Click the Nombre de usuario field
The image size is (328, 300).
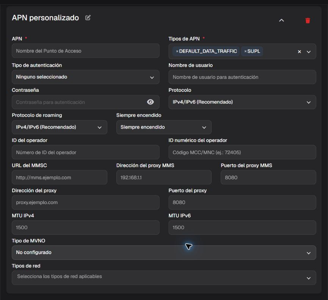[242, 77]
